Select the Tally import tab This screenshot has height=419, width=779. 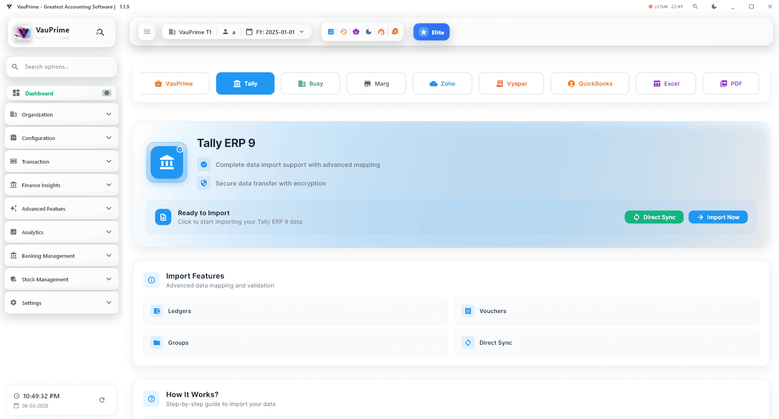(245, 84)
